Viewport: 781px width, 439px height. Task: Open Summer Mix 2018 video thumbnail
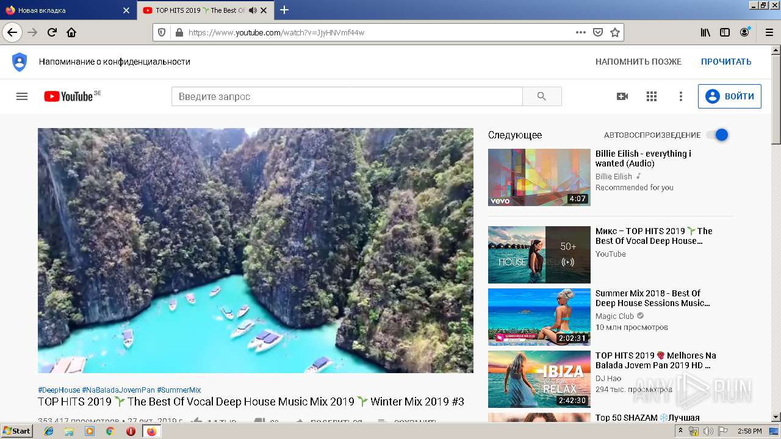(x=539, y=317)
